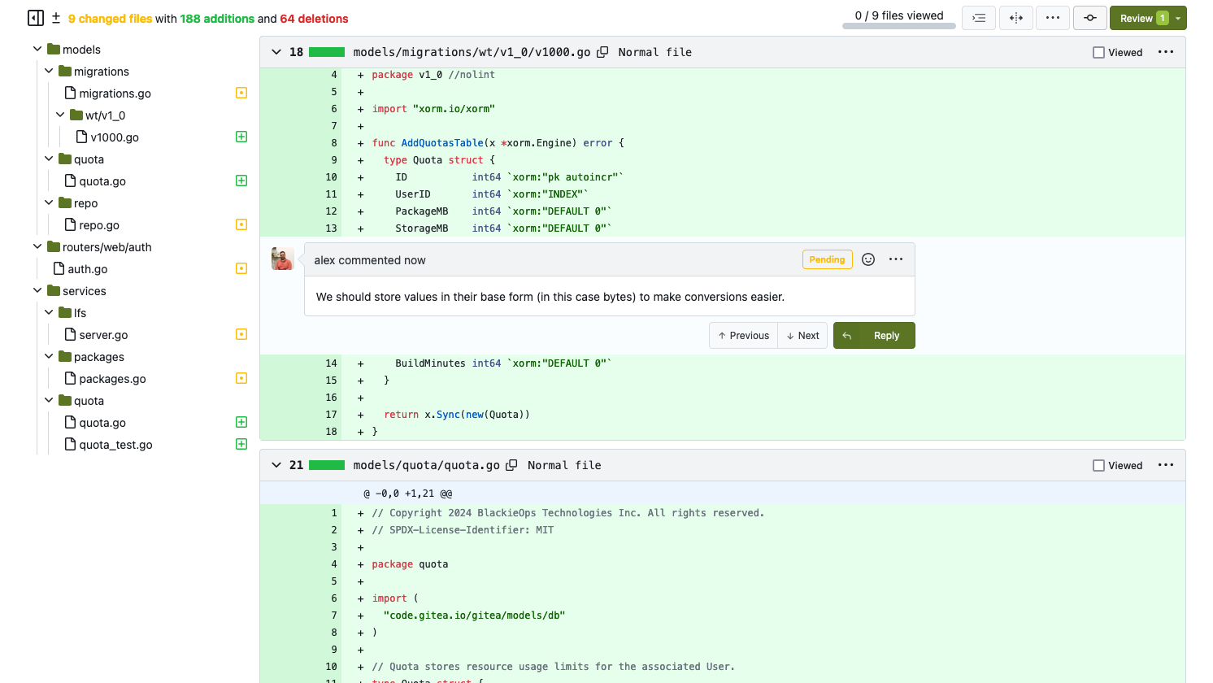The image size is (1213, 683).
Task: Click the '9 changed files' link
Action: click(110, 19)
